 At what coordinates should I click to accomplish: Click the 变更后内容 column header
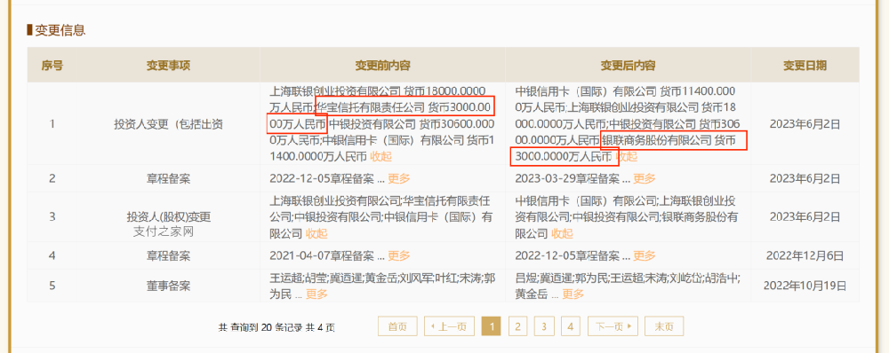[x=629, y=66]
